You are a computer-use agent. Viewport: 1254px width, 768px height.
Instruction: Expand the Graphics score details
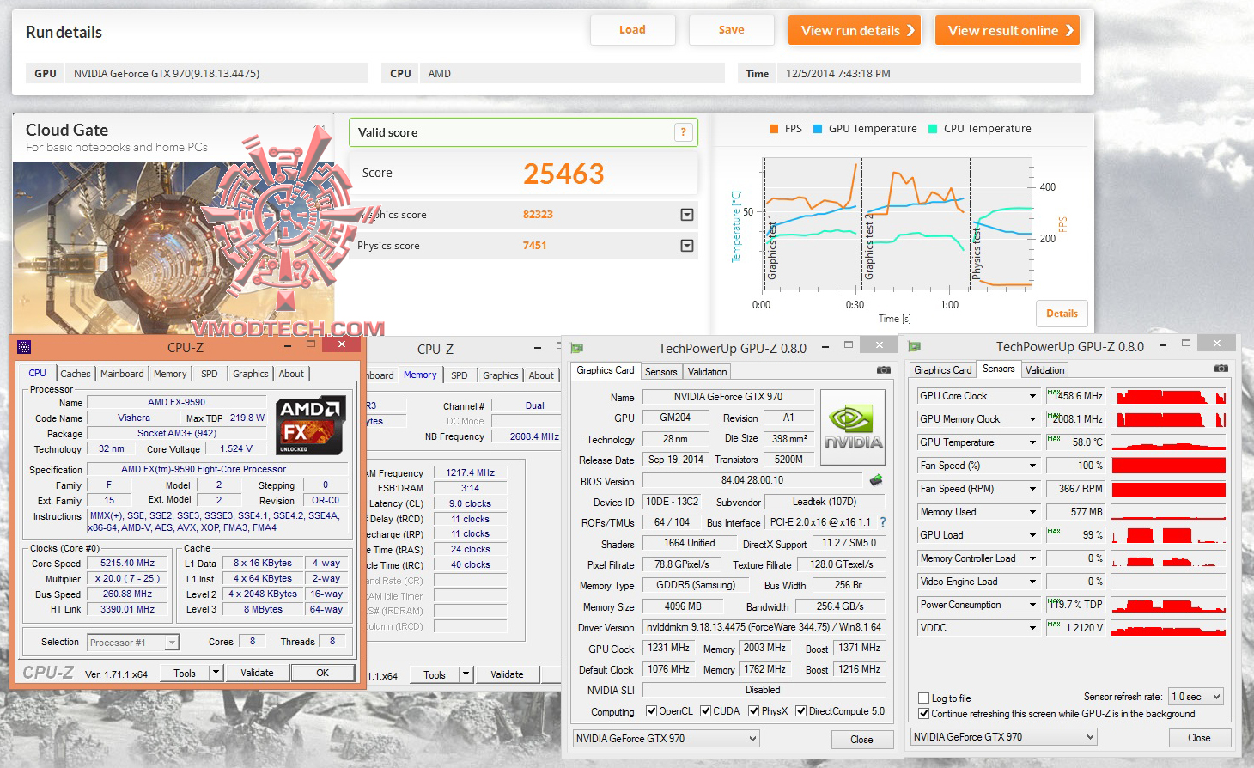[687, 215]
